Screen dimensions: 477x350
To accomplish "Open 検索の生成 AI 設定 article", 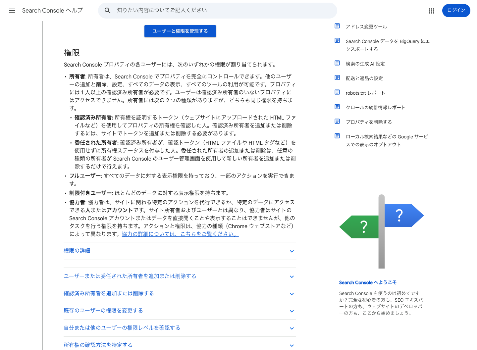I will [x=365, y=64].
